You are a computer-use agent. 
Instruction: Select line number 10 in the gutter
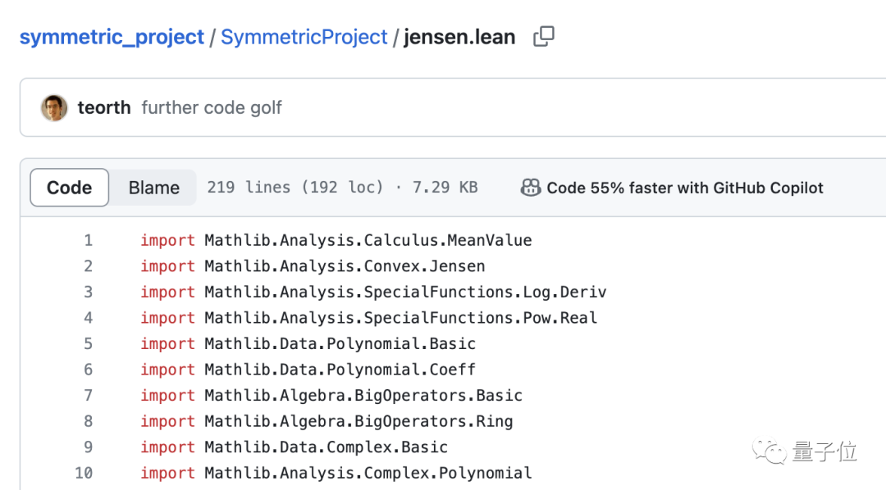click(x=84, y=473)
